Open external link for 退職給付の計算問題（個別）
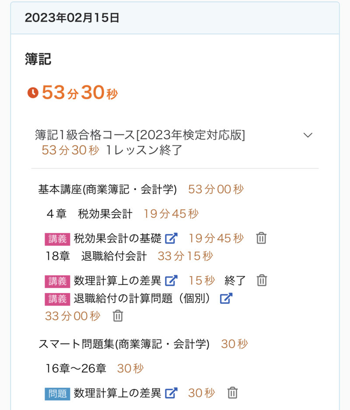Screen dimensions: 350x410 tap(226, 299)
